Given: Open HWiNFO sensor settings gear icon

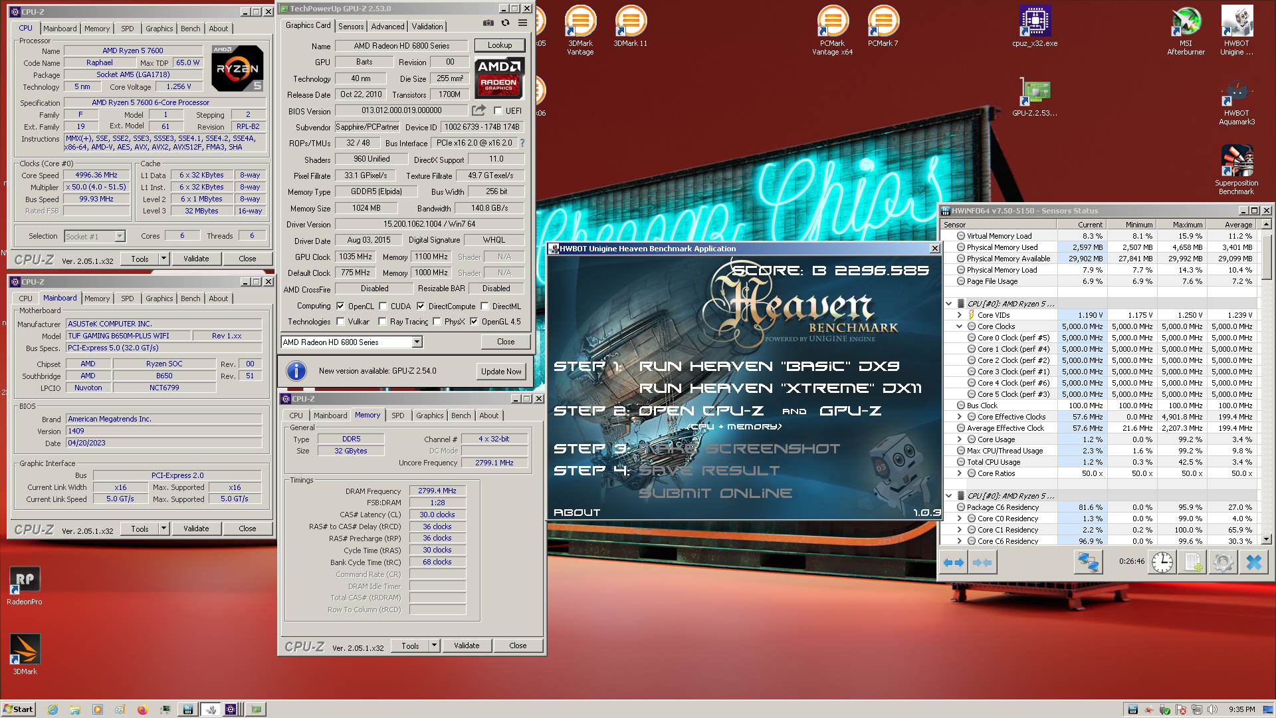Looking at the screenshot, I should pyautogui.click(x=1223, y=562).
